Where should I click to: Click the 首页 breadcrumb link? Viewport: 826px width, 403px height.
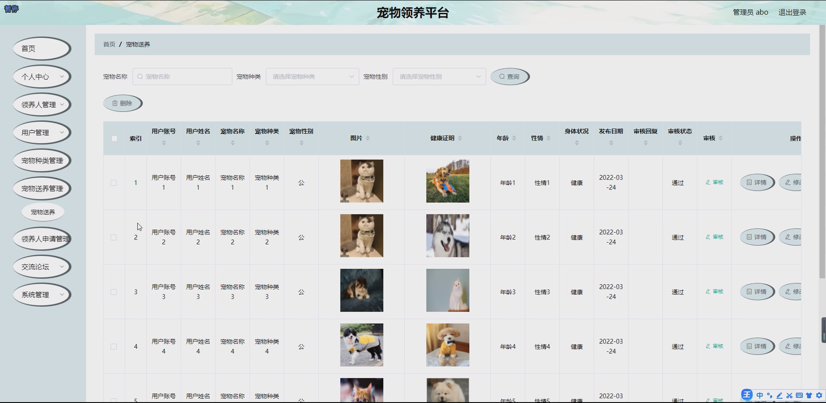109,44
